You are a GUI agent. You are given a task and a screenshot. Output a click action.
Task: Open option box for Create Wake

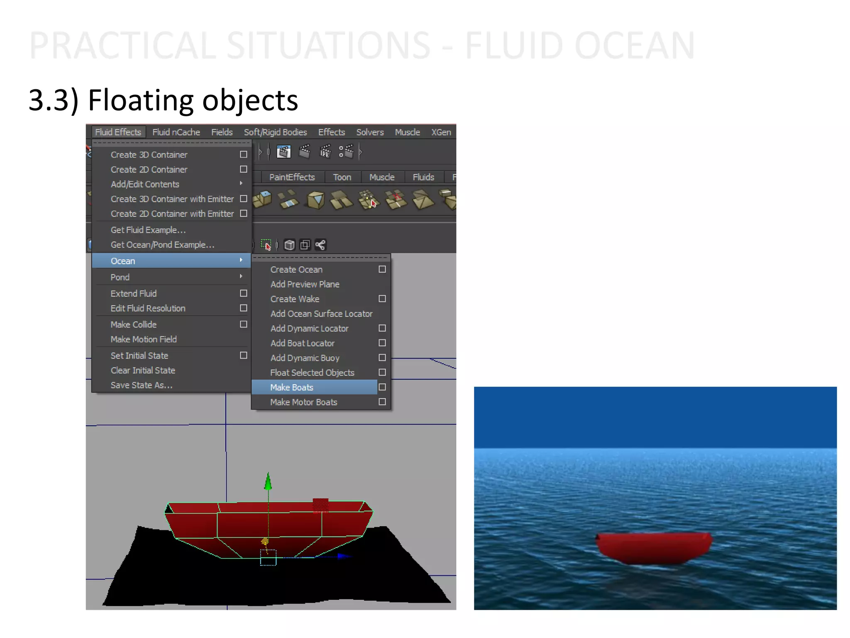point(382,299)
